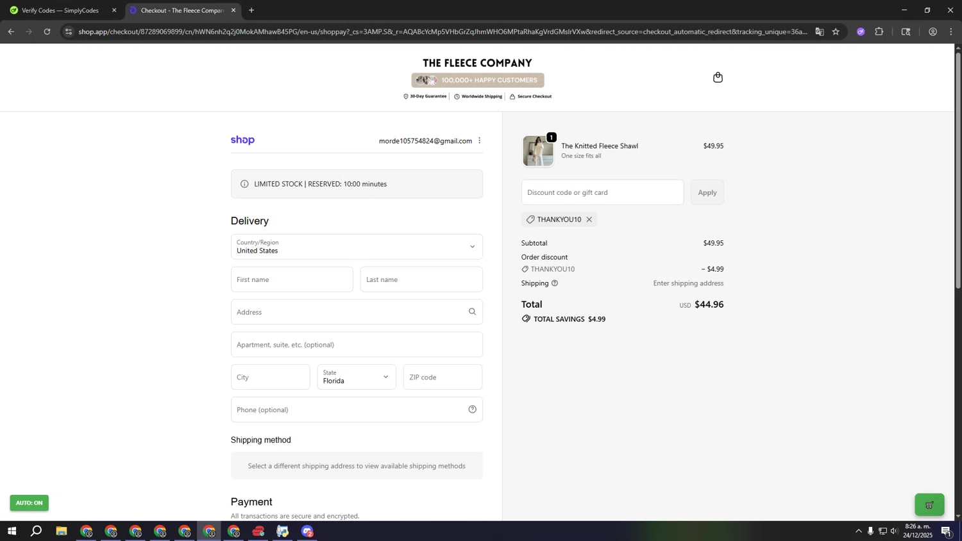Image resolution: width=962 pixels, height=541 pixels.
Task: Reload the page with the refresh icon
Action: (47, 31)
